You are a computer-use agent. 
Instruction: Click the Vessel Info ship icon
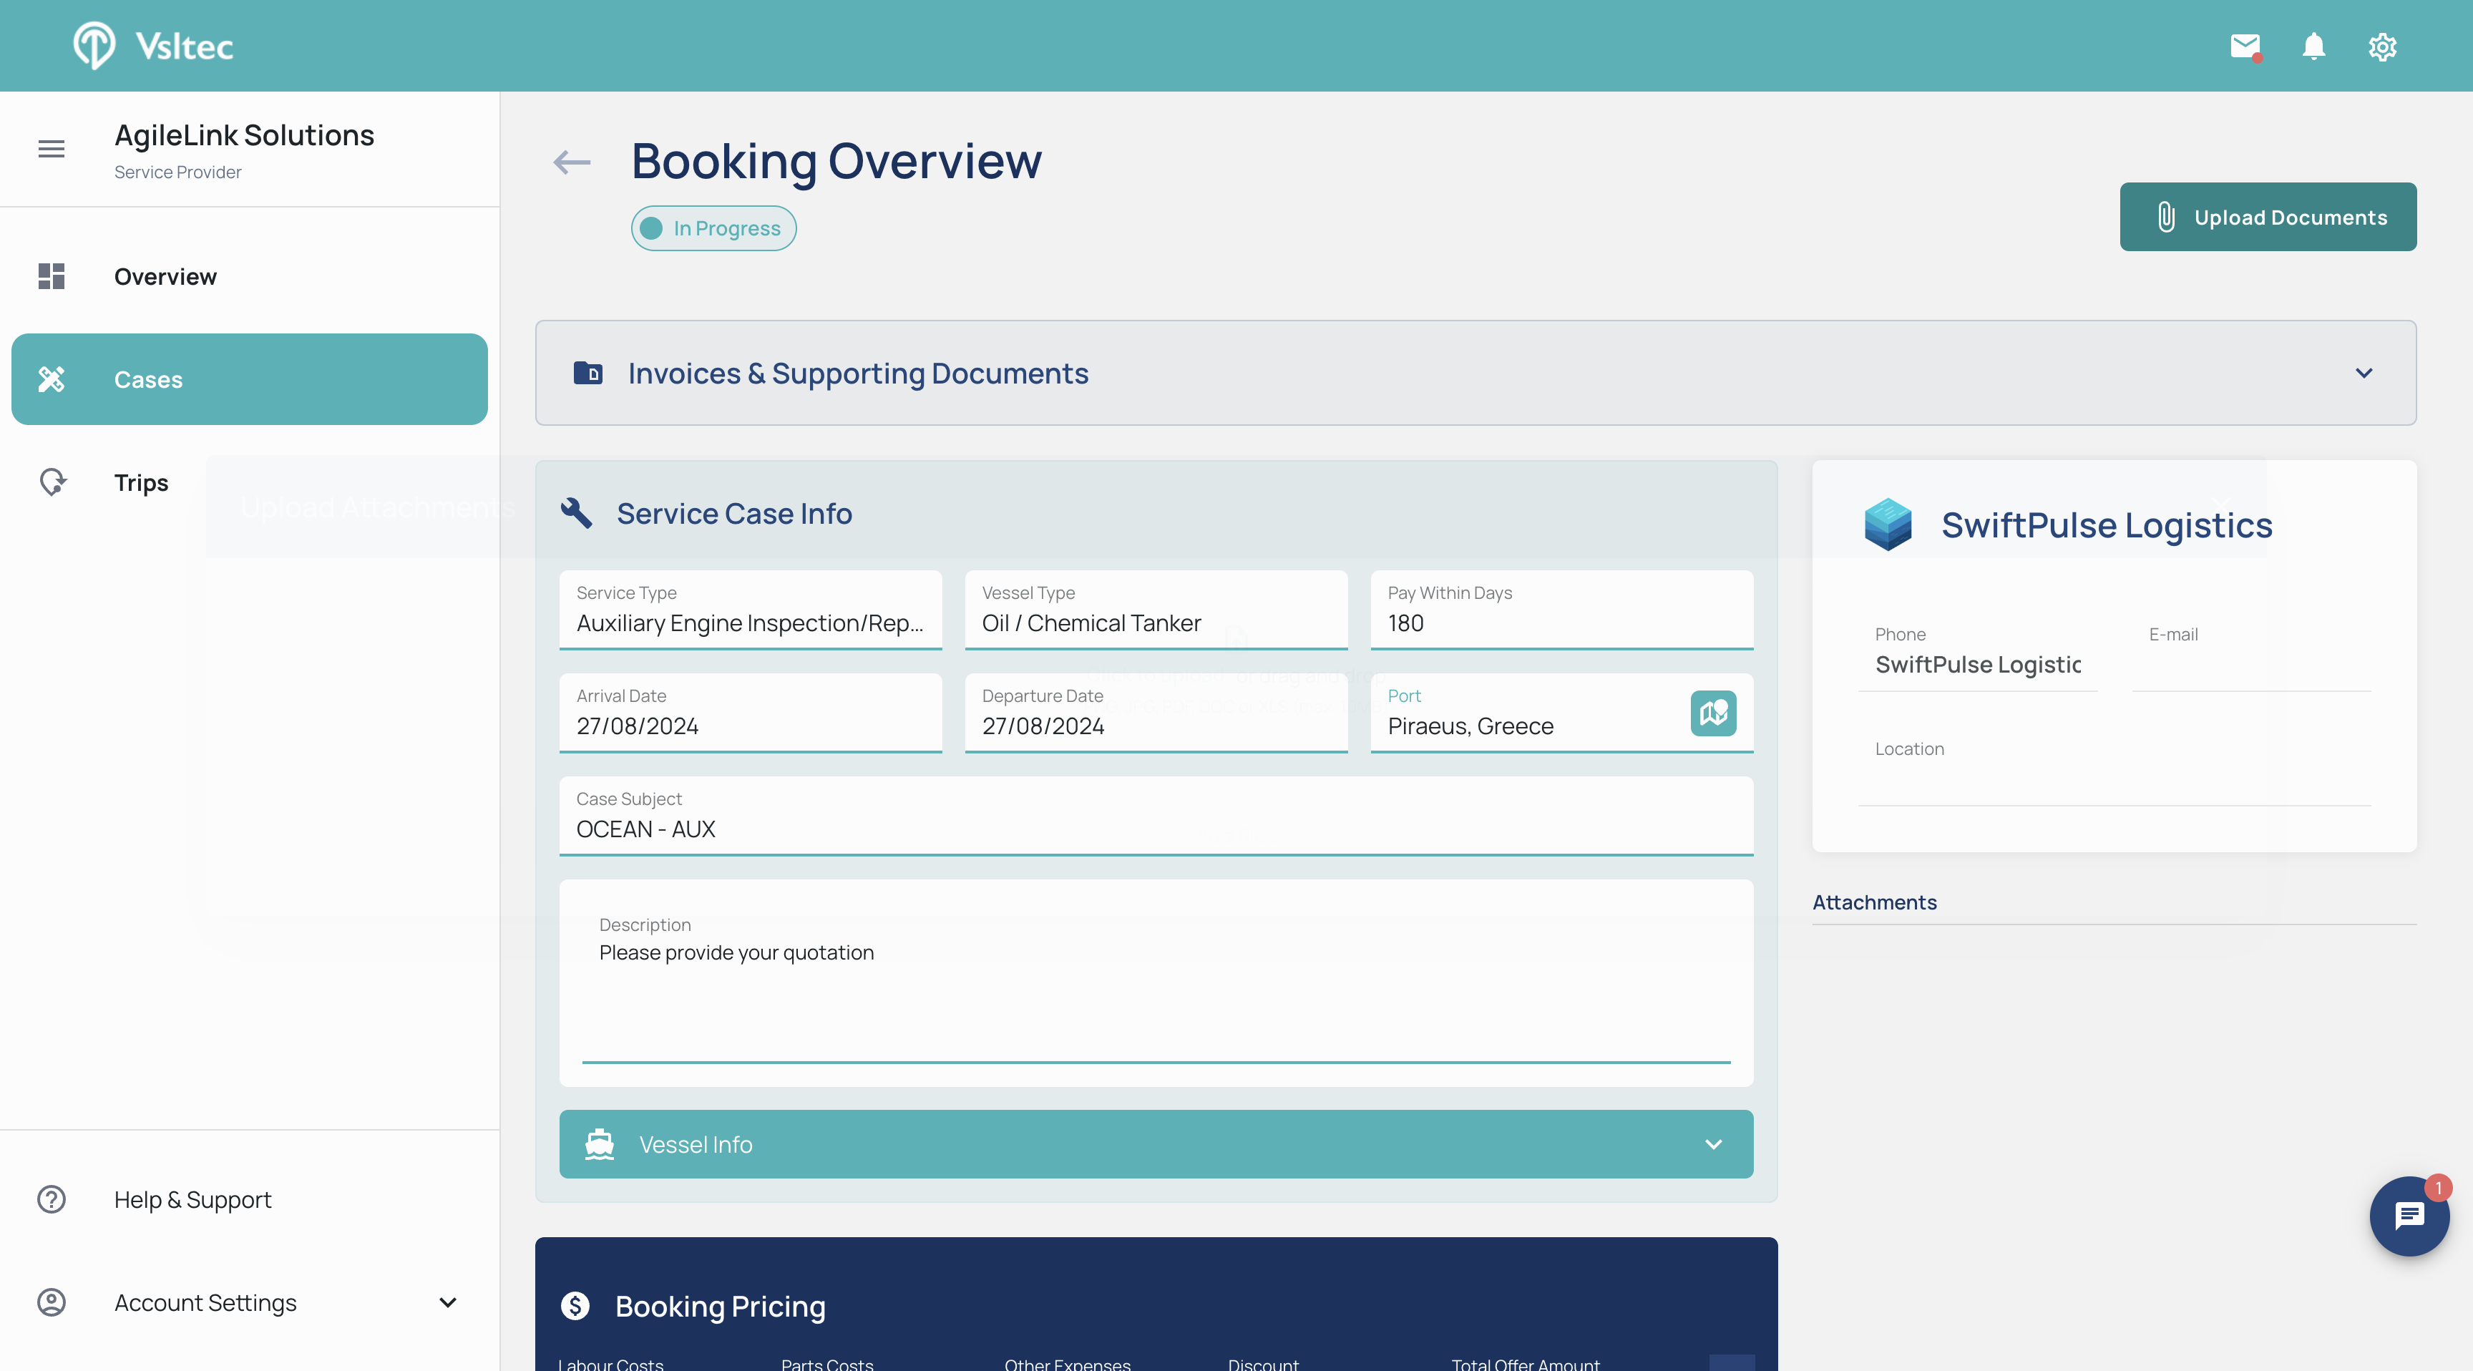pyautogui.click(x=599, y=1144)
